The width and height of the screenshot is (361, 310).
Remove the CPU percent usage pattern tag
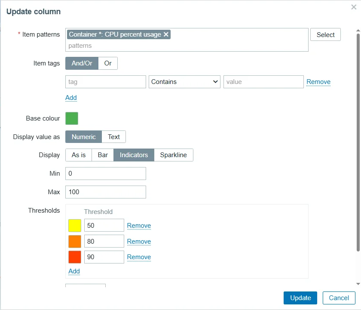pos(166,34)
